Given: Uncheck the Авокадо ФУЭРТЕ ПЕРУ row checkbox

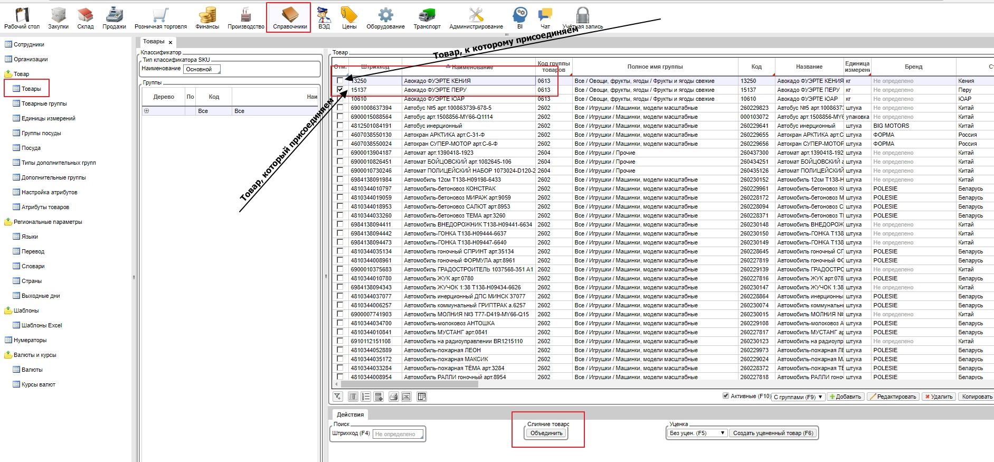Looking at the screenshot, I should [340, 90].
